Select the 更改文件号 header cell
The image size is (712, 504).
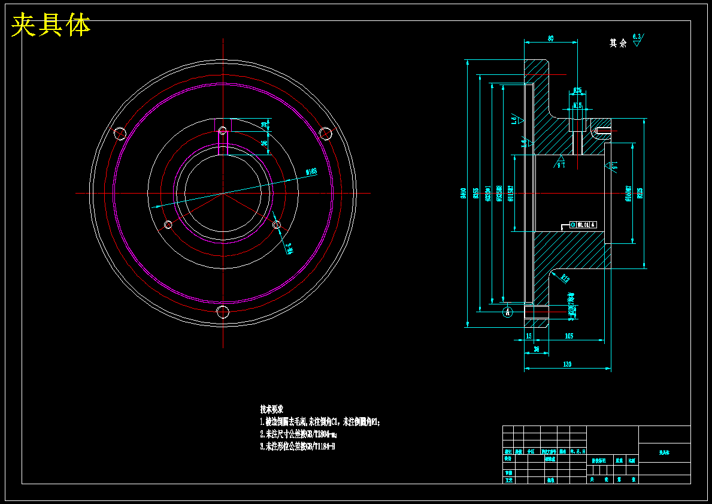(549, 452)
